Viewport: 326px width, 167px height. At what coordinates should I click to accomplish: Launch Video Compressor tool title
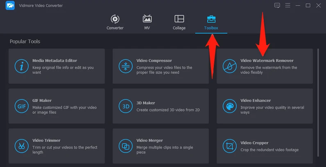point(154,61)
